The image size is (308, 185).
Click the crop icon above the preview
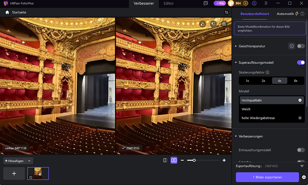226,12
